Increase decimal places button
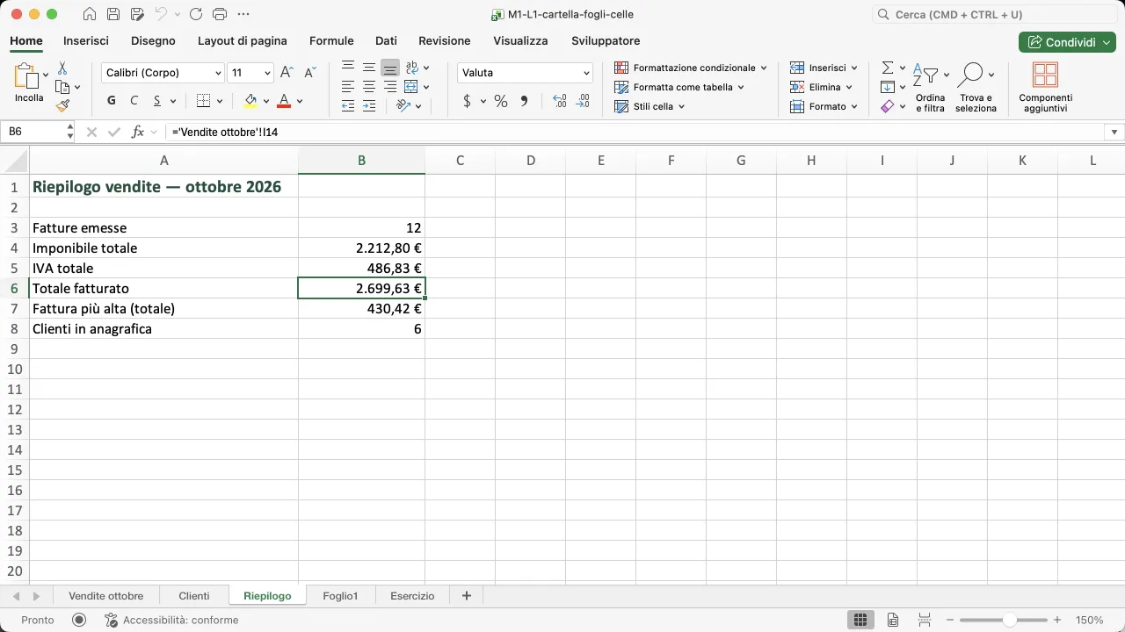Screen dimensions: 1125x632 click(560, 101)
